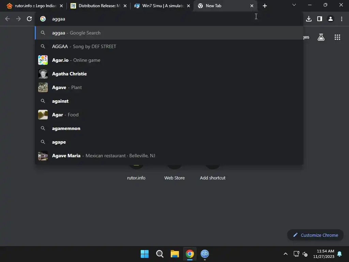Open the notification bell

[x=339, y=254]
